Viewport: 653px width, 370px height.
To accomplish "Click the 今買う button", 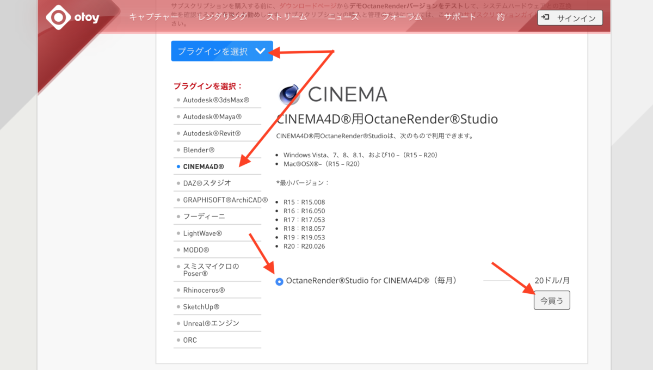I will coord(552,300).
